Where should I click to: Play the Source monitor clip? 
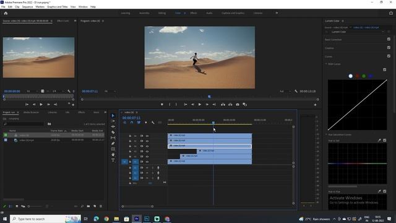point(41,105)
